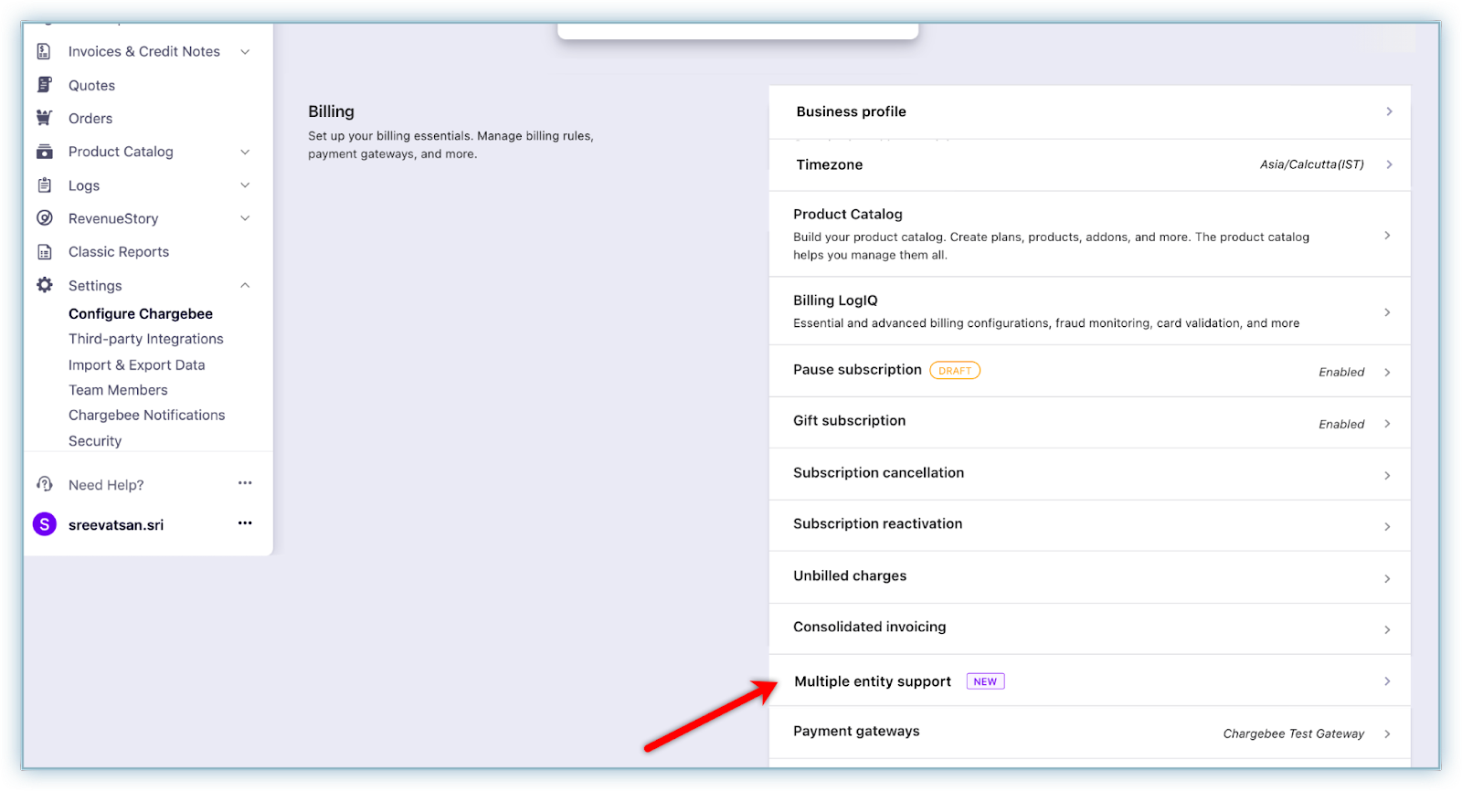The height and width of the screenshot is (791, 1462).
Task: Click the Timezone row chevron
Action: point(1389,164)
